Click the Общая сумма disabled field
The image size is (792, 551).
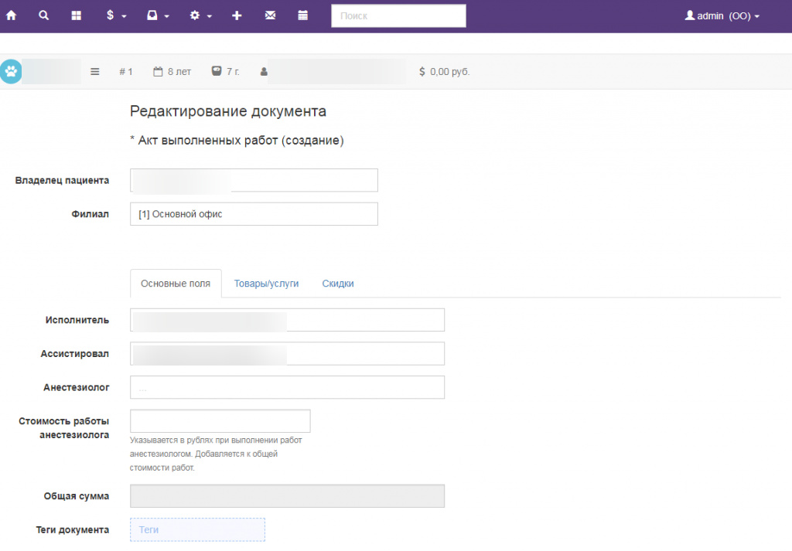287,496
